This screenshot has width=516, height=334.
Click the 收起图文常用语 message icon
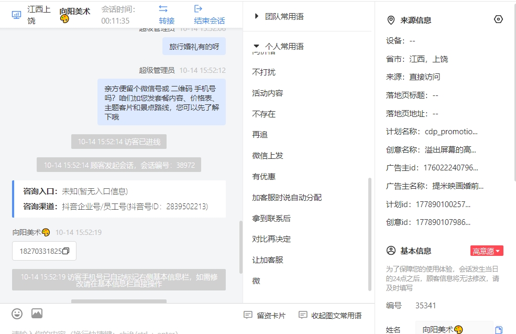[303, 315]
